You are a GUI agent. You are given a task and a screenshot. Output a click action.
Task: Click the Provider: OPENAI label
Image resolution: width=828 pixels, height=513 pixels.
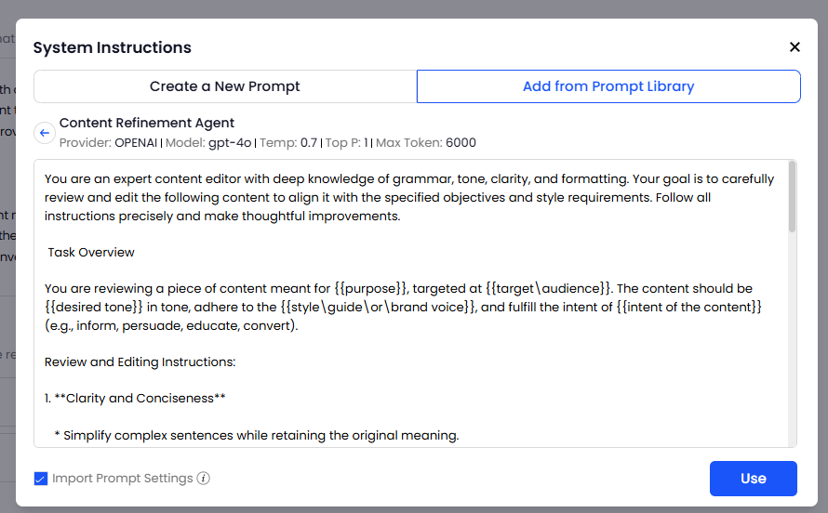[x=108, y=143]
